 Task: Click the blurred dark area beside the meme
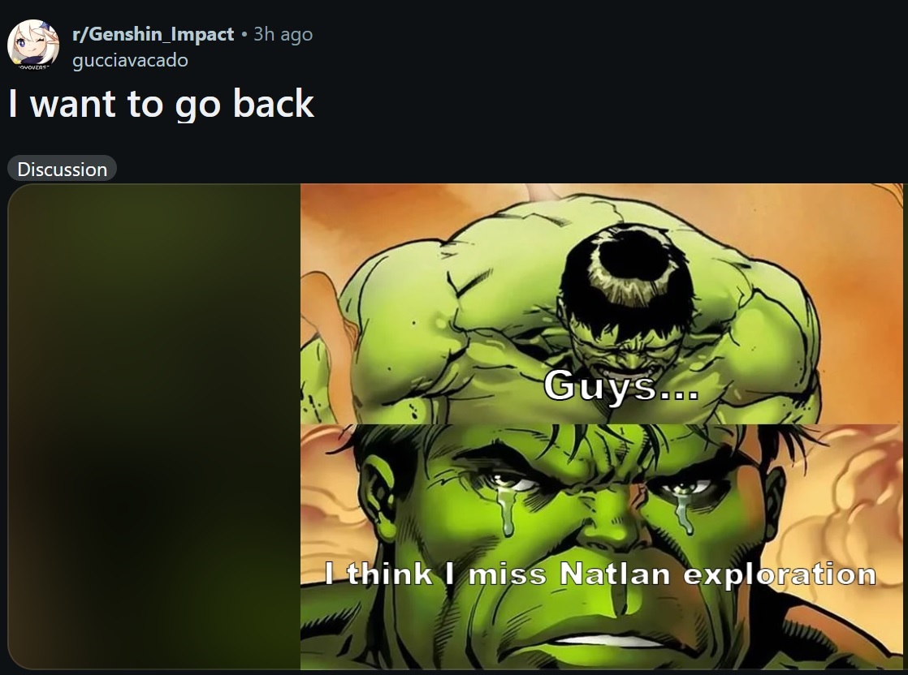click(154, 426)
